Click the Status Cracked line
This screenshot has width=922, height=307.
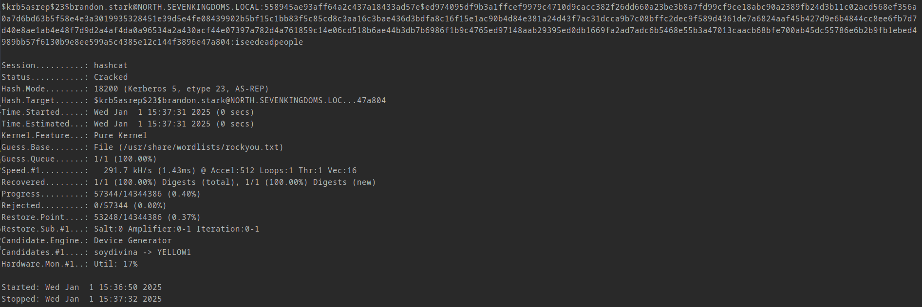(x=65, y=77)
